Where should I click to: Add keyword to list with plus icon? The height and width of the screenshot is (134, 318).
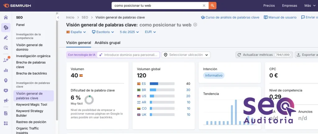[x=195, y=25]
